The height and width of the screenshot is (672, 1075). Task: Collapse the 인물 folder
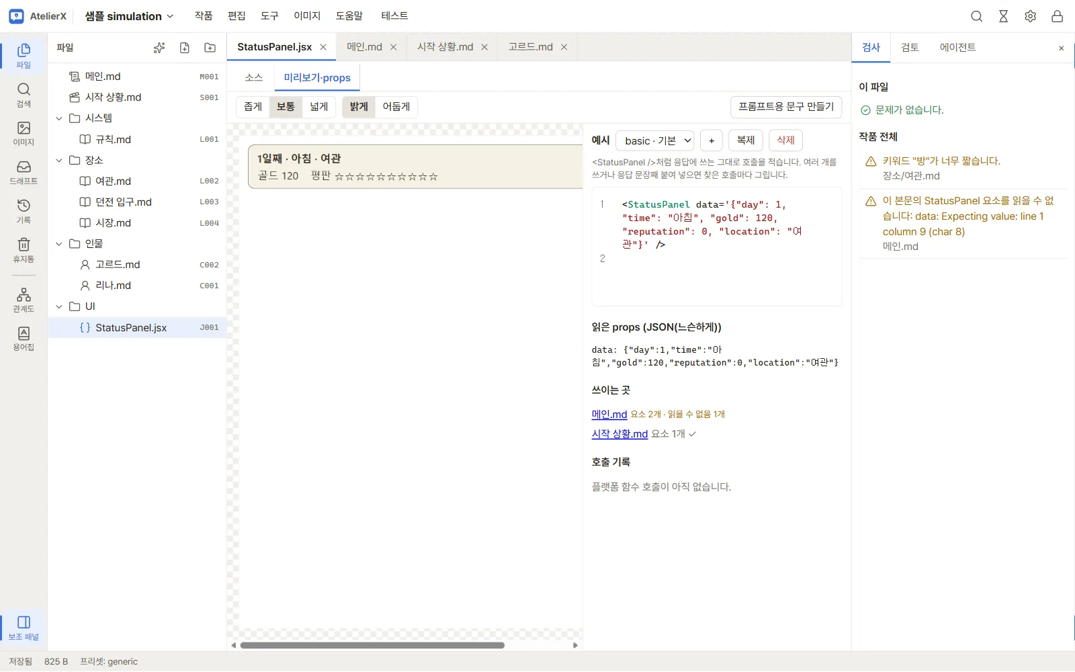click(59, 244)
